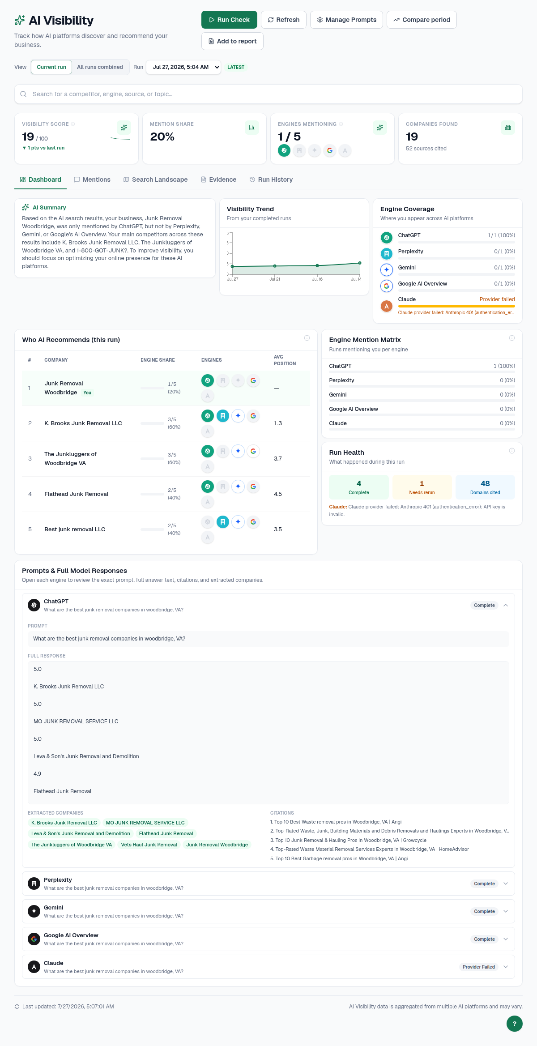Screen dimensions: 537x1046
Task: Expand the Claude response section
Action: pos(506,967)
